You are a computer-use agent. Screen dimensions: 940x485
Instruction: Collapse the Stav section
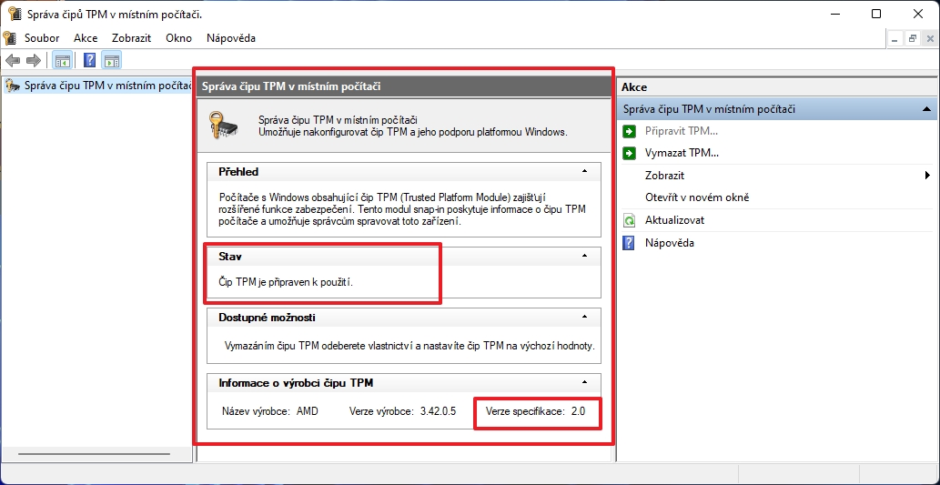[x=584, y=257]
